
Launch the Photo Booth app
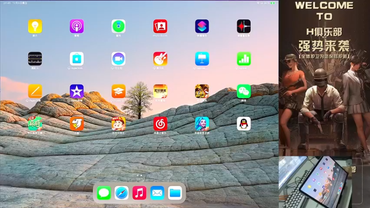[x=160, y=26]
